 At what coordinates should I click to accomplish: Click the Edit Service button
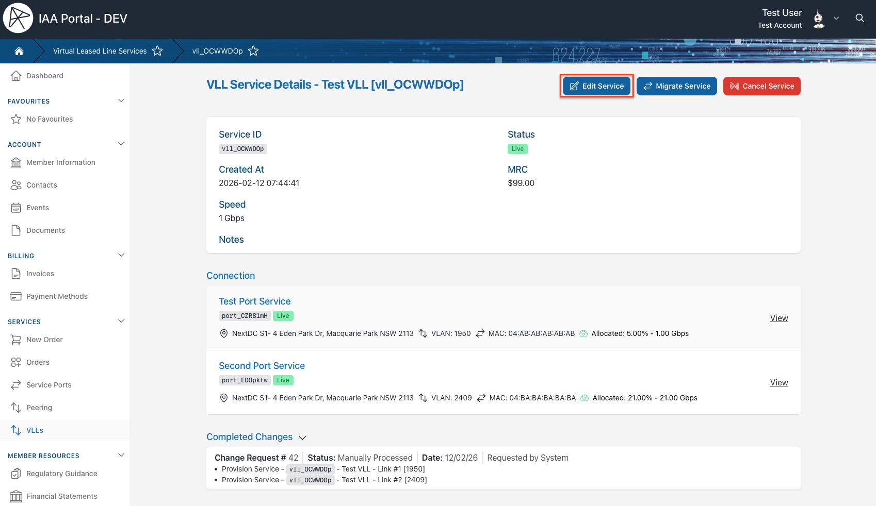pyautogui.click(x=596, y=86)
